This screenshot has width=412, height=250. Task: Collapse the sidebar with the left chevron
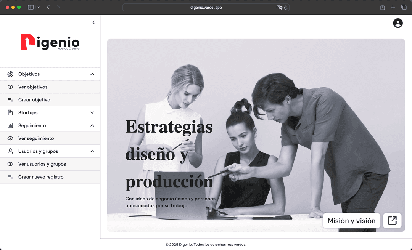(93, 22)
